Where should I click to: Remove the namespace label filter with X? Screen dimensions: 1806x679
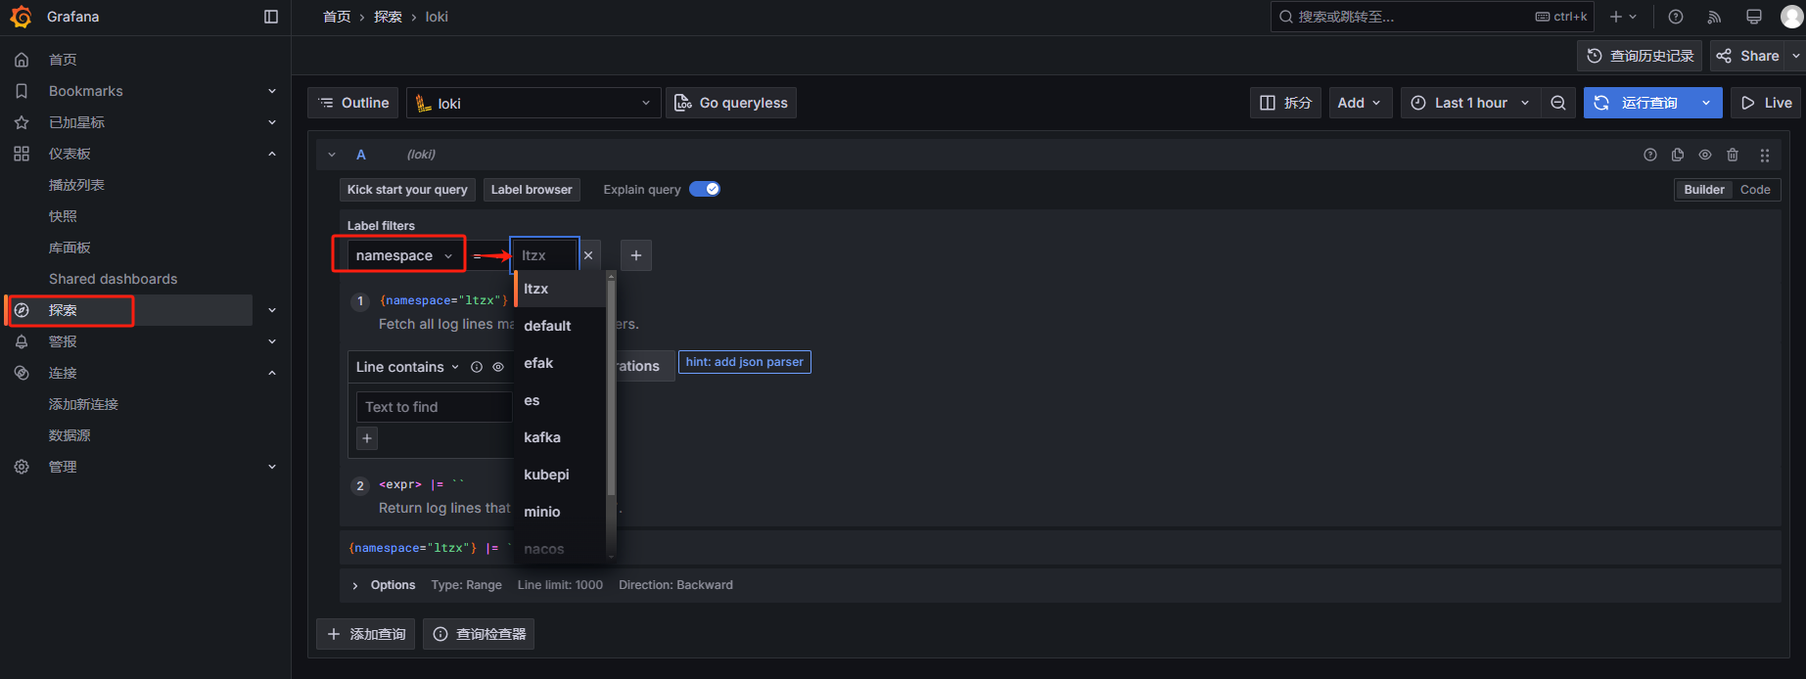tap(588, 255)
